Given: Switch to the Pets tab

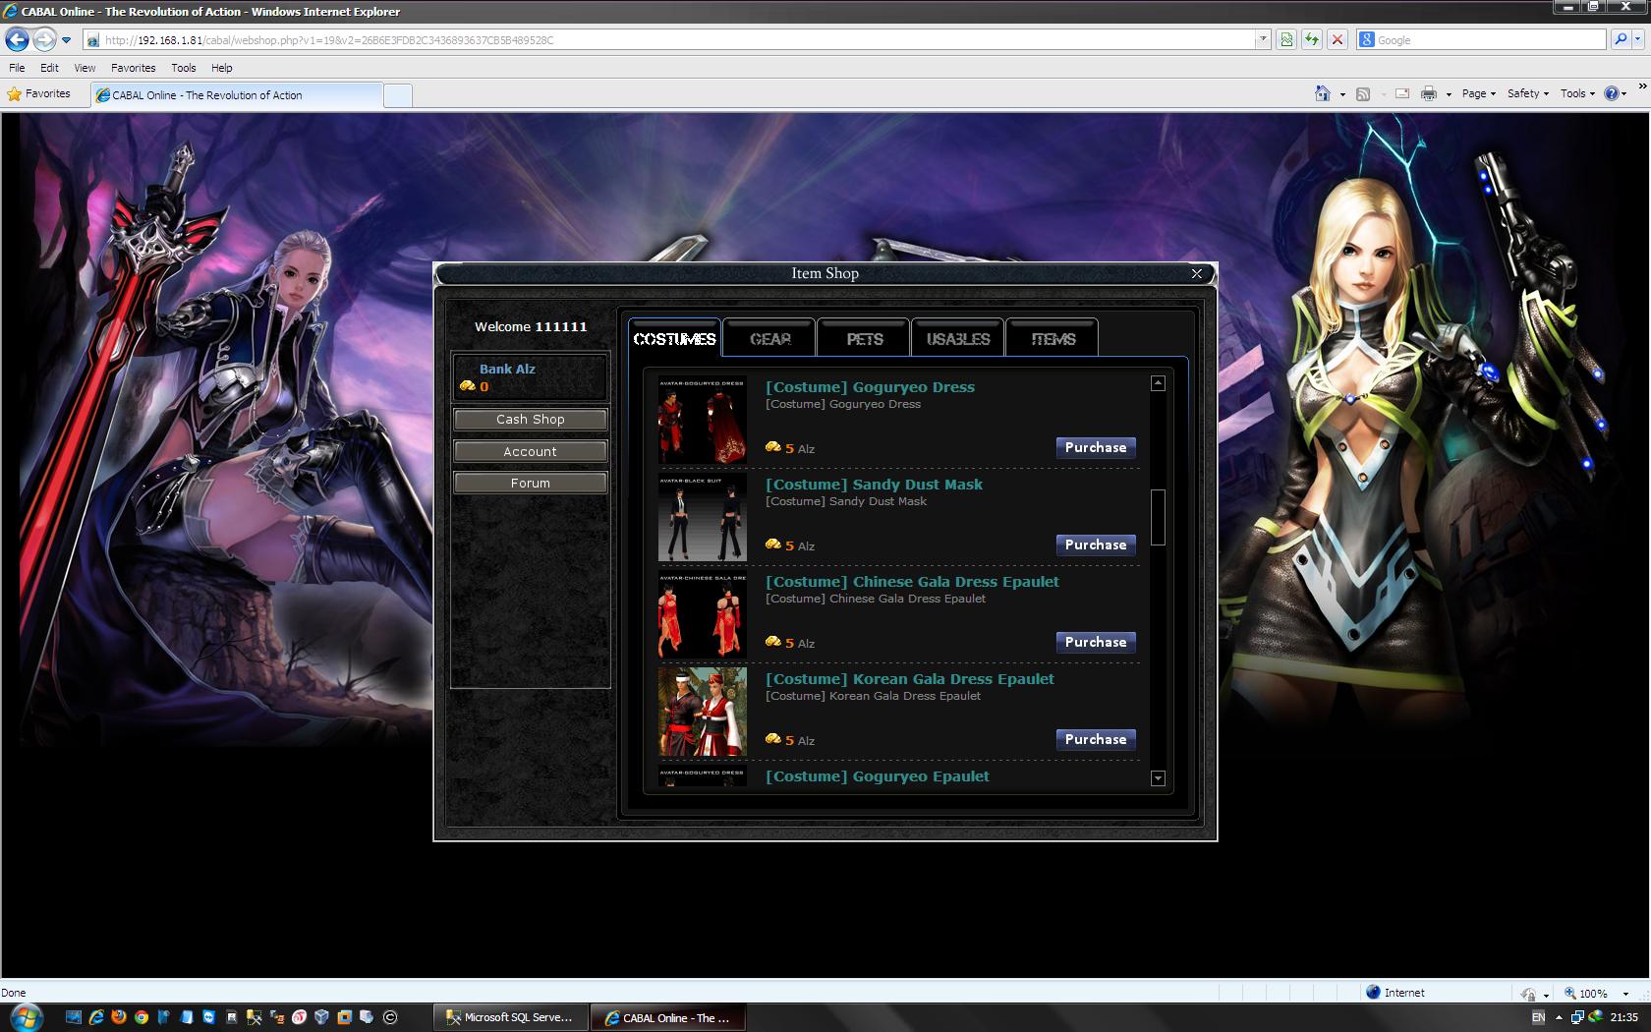Looking at the screenshot, I should [x=864, y=338].
